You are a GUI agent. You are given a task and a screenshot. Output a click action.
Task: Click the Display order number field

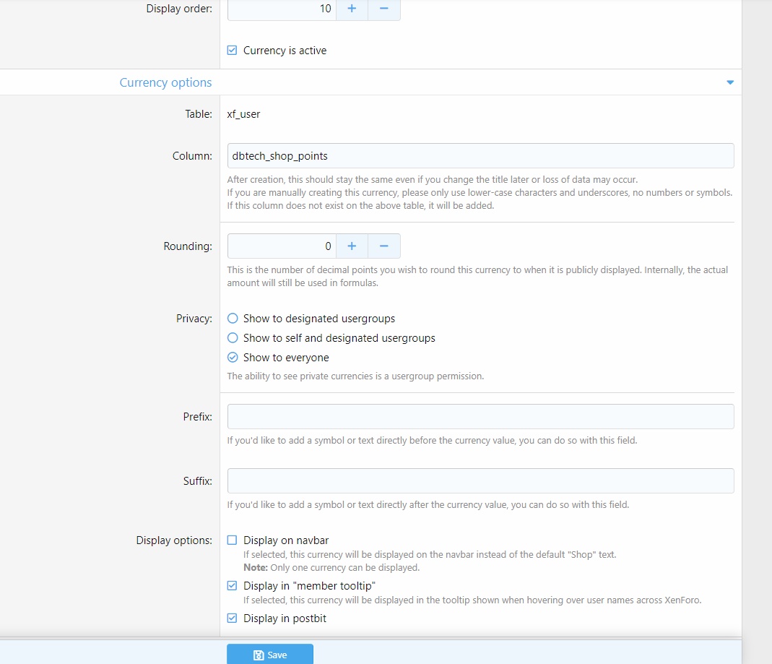(x=282, y=9)
